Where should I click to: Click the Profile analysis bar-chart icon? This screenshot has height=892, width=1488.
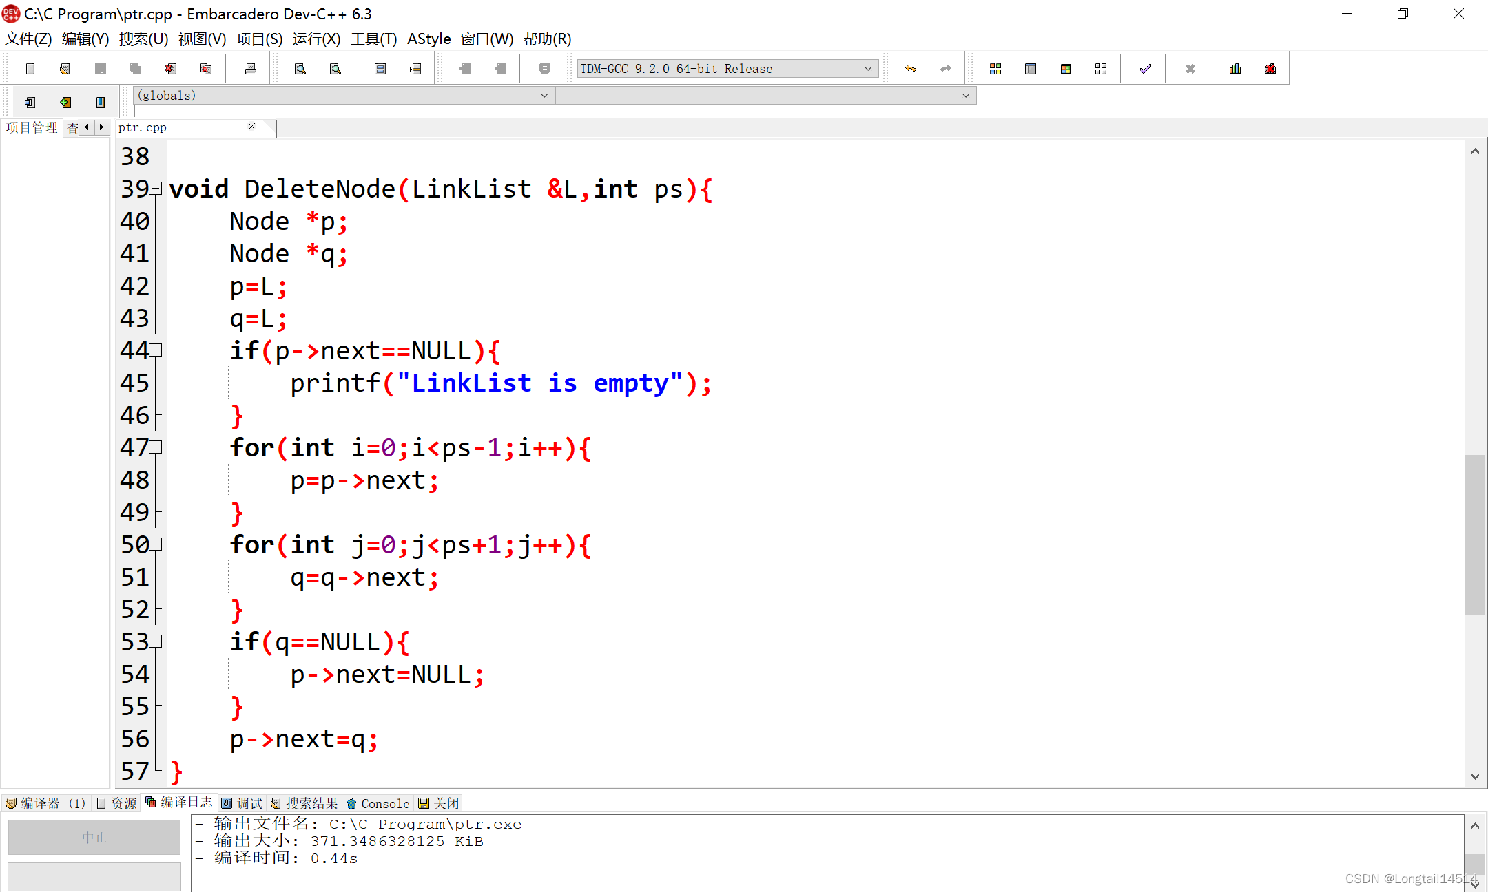click(1235, 69)
